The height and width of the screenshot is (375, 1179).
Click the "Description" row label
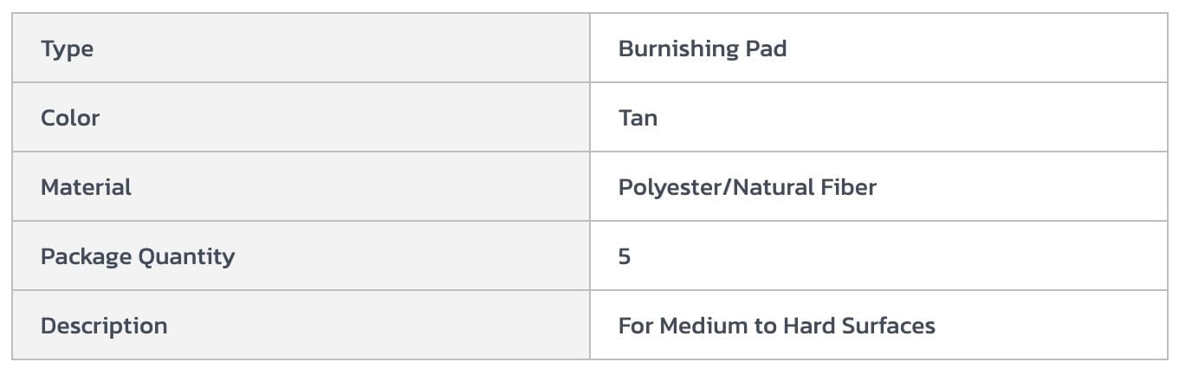pyautogui.click(x=104, y=326)
